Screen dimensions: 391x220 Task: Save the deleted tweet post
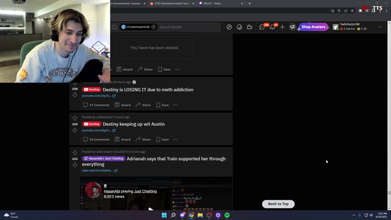pos(164,69)
